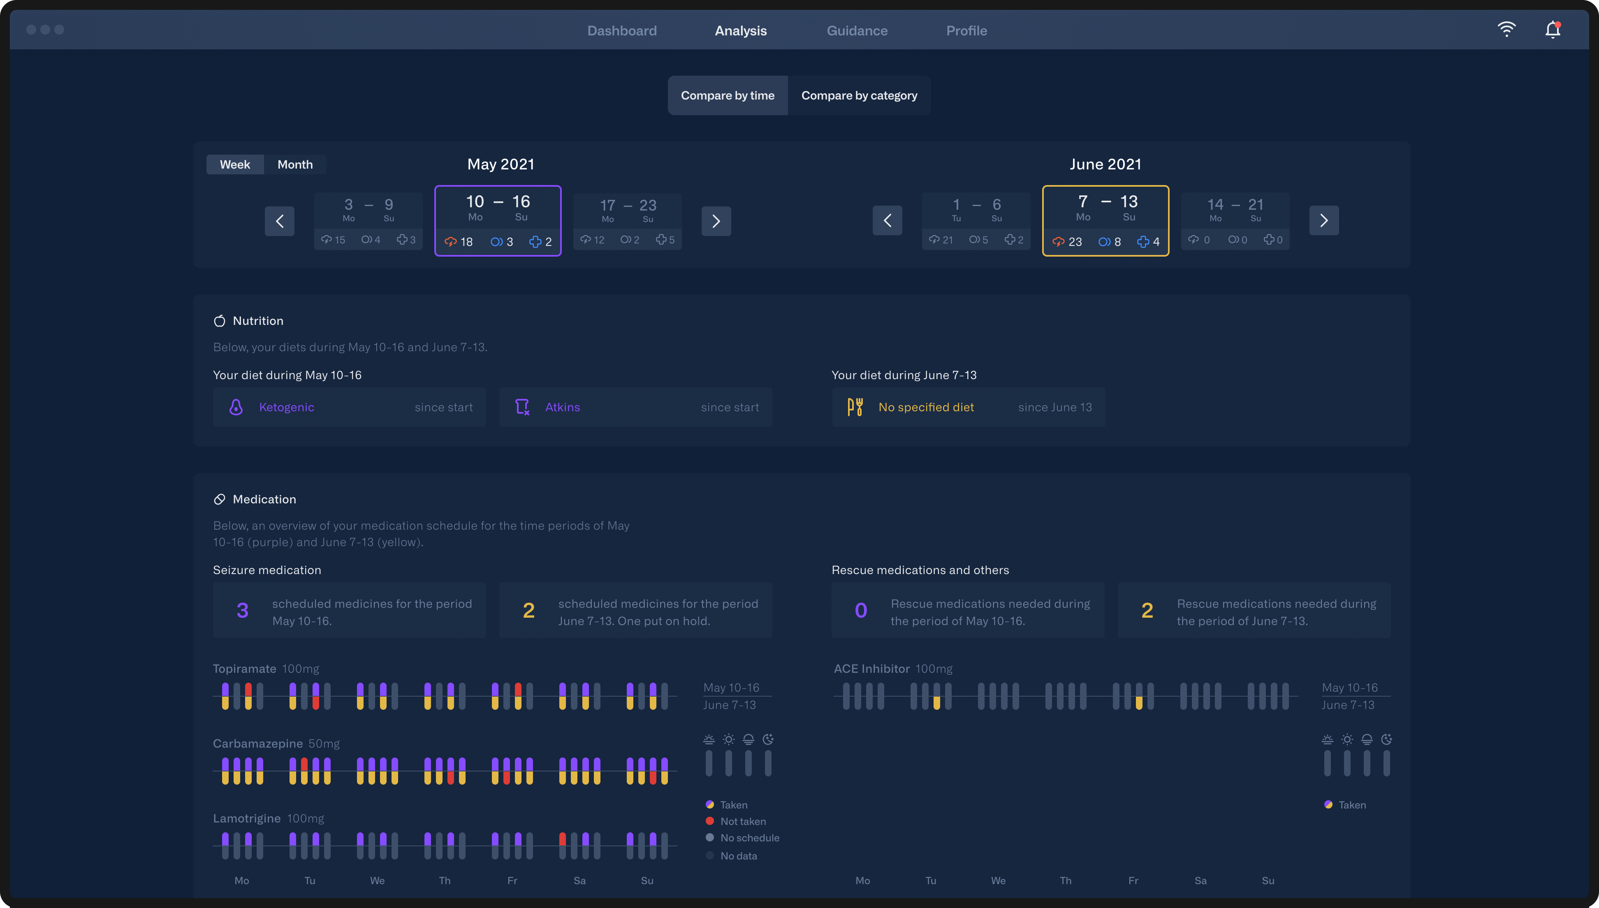This screenshot has width=1599, height=908.
Task: Click seizure cloud icon in May 10–16 card
Action: 450,242
